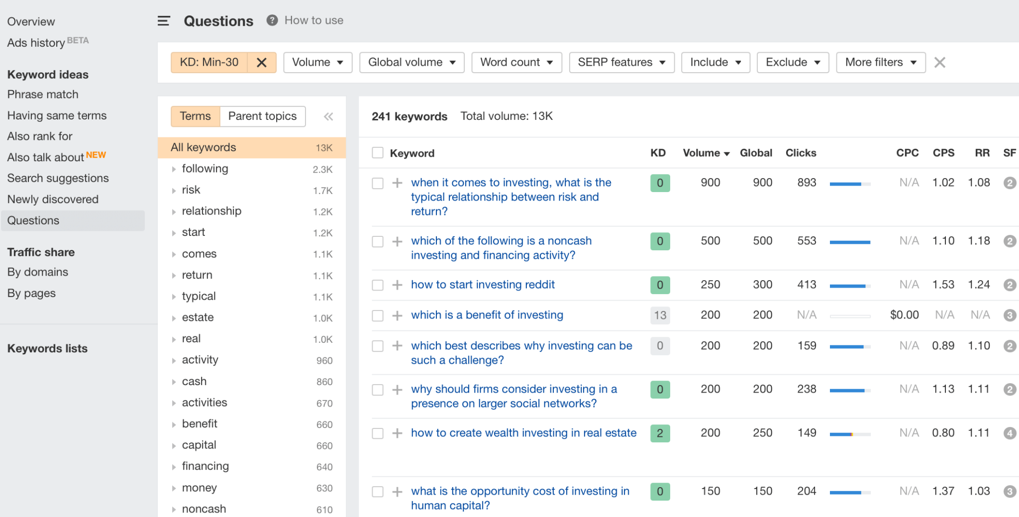This screenshot has height=517, width=1019.
Task: Switch to the Parent topics tab
Action: (262, 116)
